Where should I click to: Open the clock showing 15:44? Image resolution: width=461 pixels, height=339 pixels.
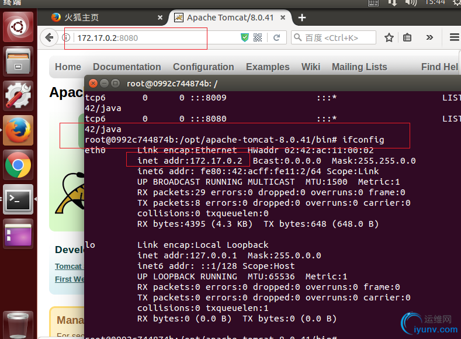[x=435, y=2]
